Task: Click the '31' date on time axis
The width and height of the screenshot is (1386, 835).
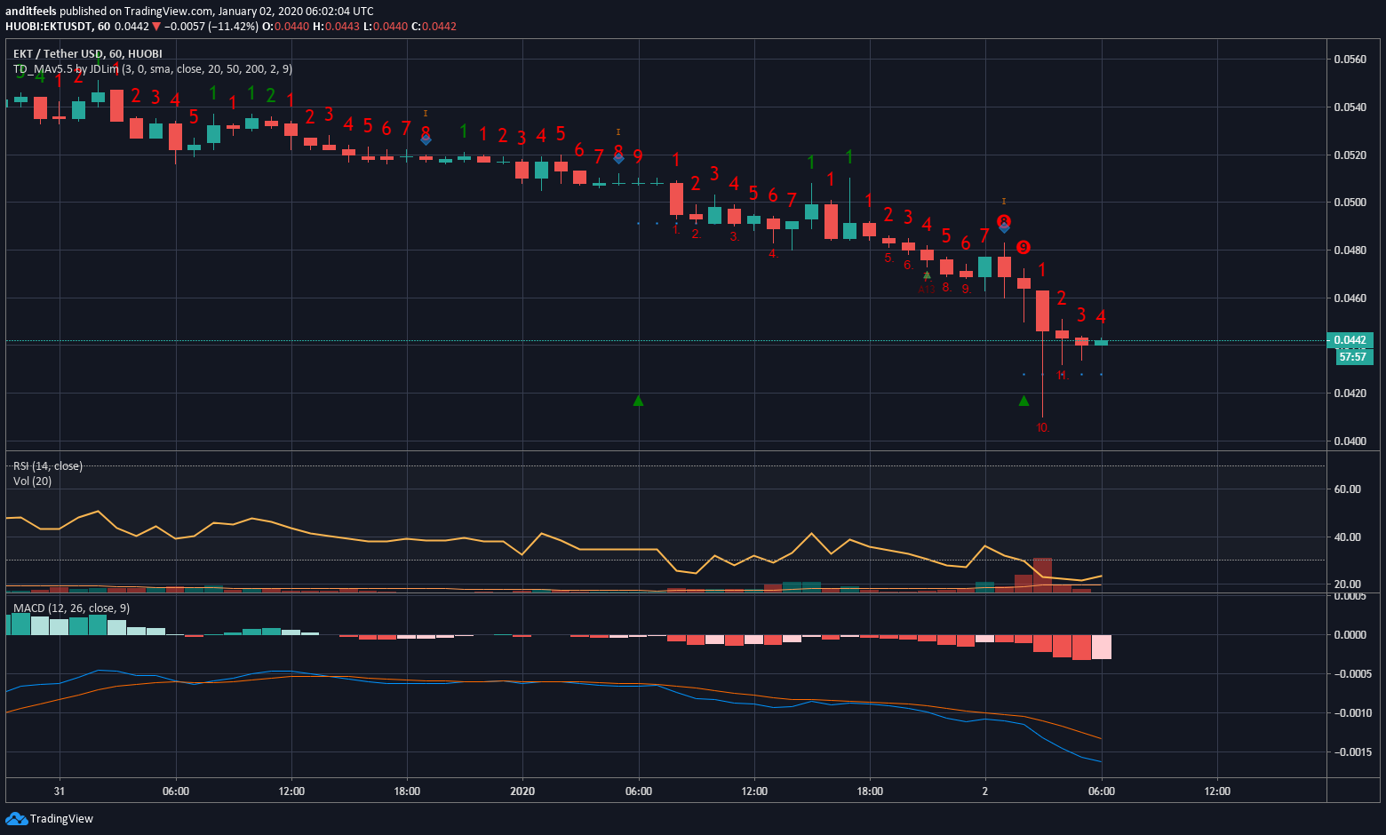Action: tap(60, 791)
